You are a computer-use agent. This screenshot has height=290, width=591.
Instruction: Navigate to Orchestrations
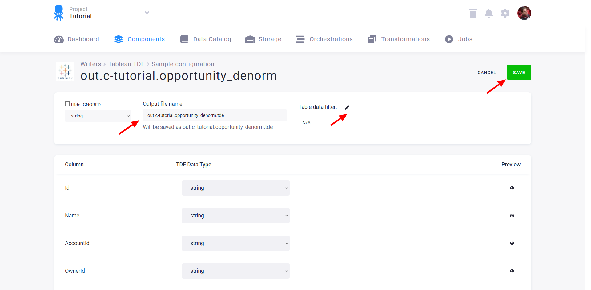(324, 39)
